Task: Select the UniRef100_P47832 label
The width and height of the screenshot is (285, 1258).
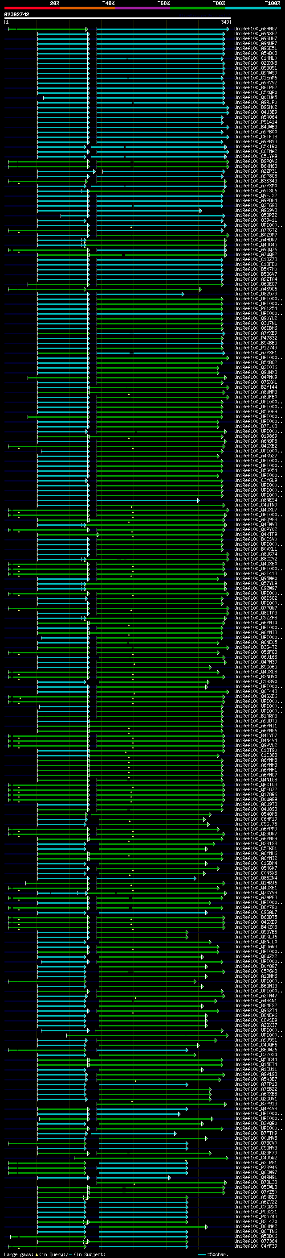Action: point(256,338)
